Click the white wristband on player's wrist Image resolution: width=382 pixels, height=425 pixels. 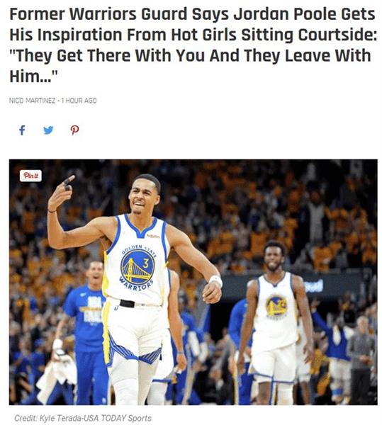click(216, 280)
